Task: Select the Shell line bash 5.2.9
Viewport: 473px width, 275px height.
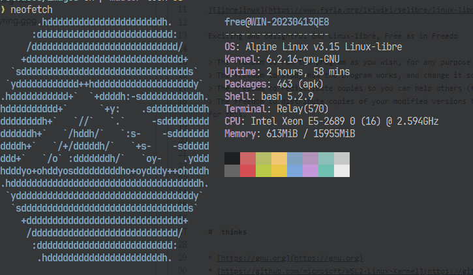Action: [x=269, y=96]
